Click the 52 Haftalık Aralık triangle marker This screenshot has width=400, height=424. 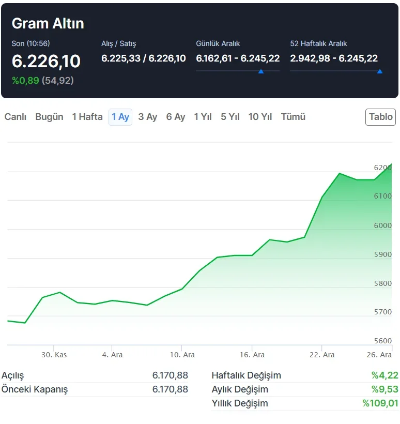(x=380, y=71)
